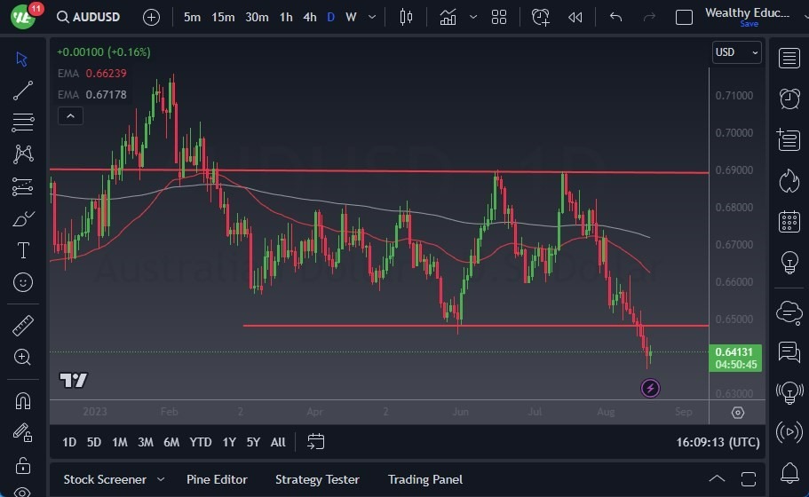Select the trend line drawing tool
Screen dimensions: 809x497
[23, 91]
